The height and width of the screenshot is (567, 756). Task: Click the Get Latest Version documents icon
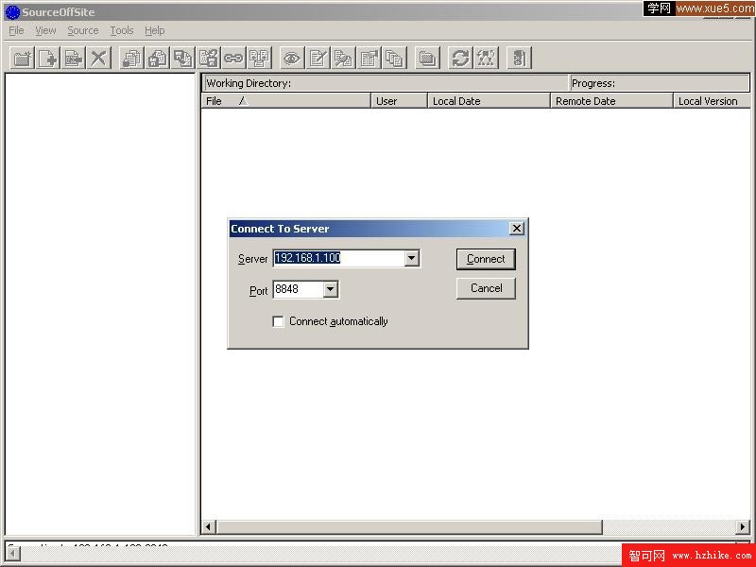point(131,59)
